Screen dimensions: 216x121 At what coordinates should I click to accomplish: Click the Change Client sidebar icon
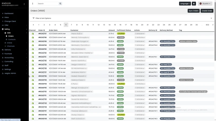coord(3,21)
